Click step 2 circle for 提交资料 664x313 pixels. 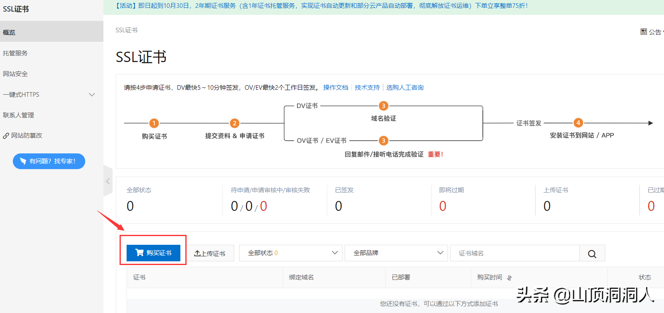point(235,123)
